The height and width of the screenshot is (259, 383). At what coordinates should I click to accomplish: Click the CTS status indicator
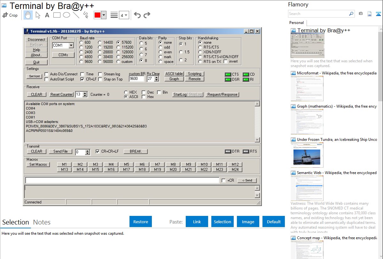tap(228, 74)
